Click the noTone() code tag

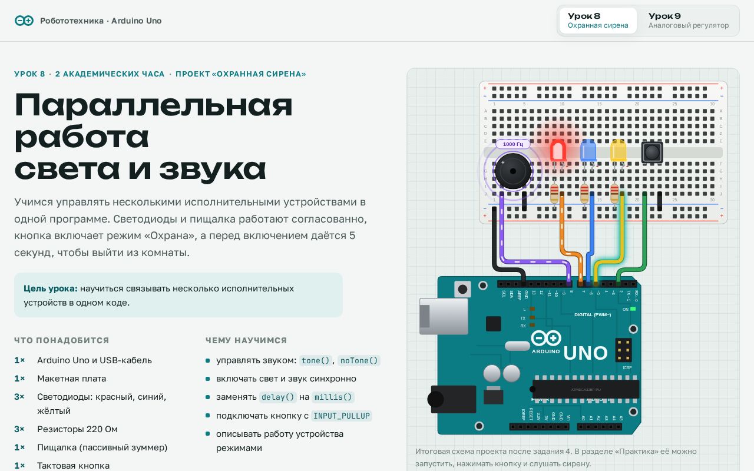click(x=359, y=360)
